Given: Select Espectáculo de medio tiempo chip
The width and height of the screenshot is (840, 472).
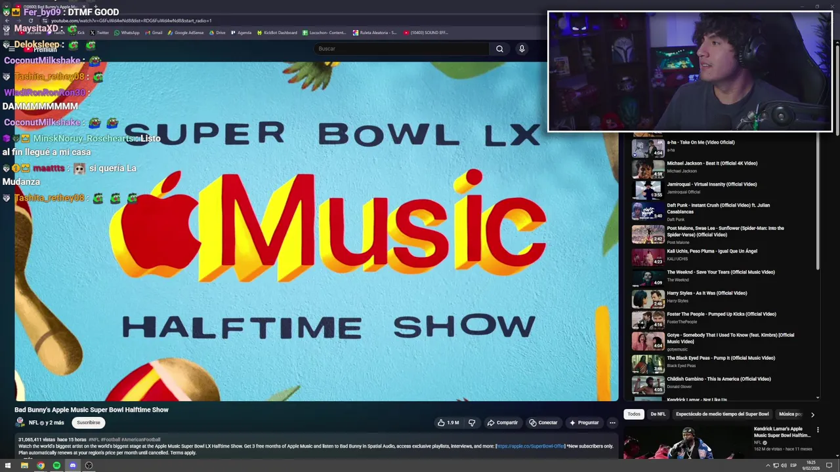Looking at the screenshot, I should click(x=722, y=414).
